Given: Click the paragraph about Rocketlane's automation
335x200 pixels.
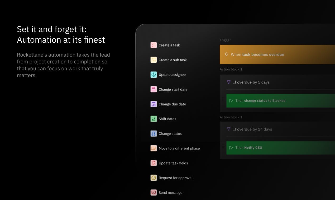Looking at the screenshot, I should 63,65.
